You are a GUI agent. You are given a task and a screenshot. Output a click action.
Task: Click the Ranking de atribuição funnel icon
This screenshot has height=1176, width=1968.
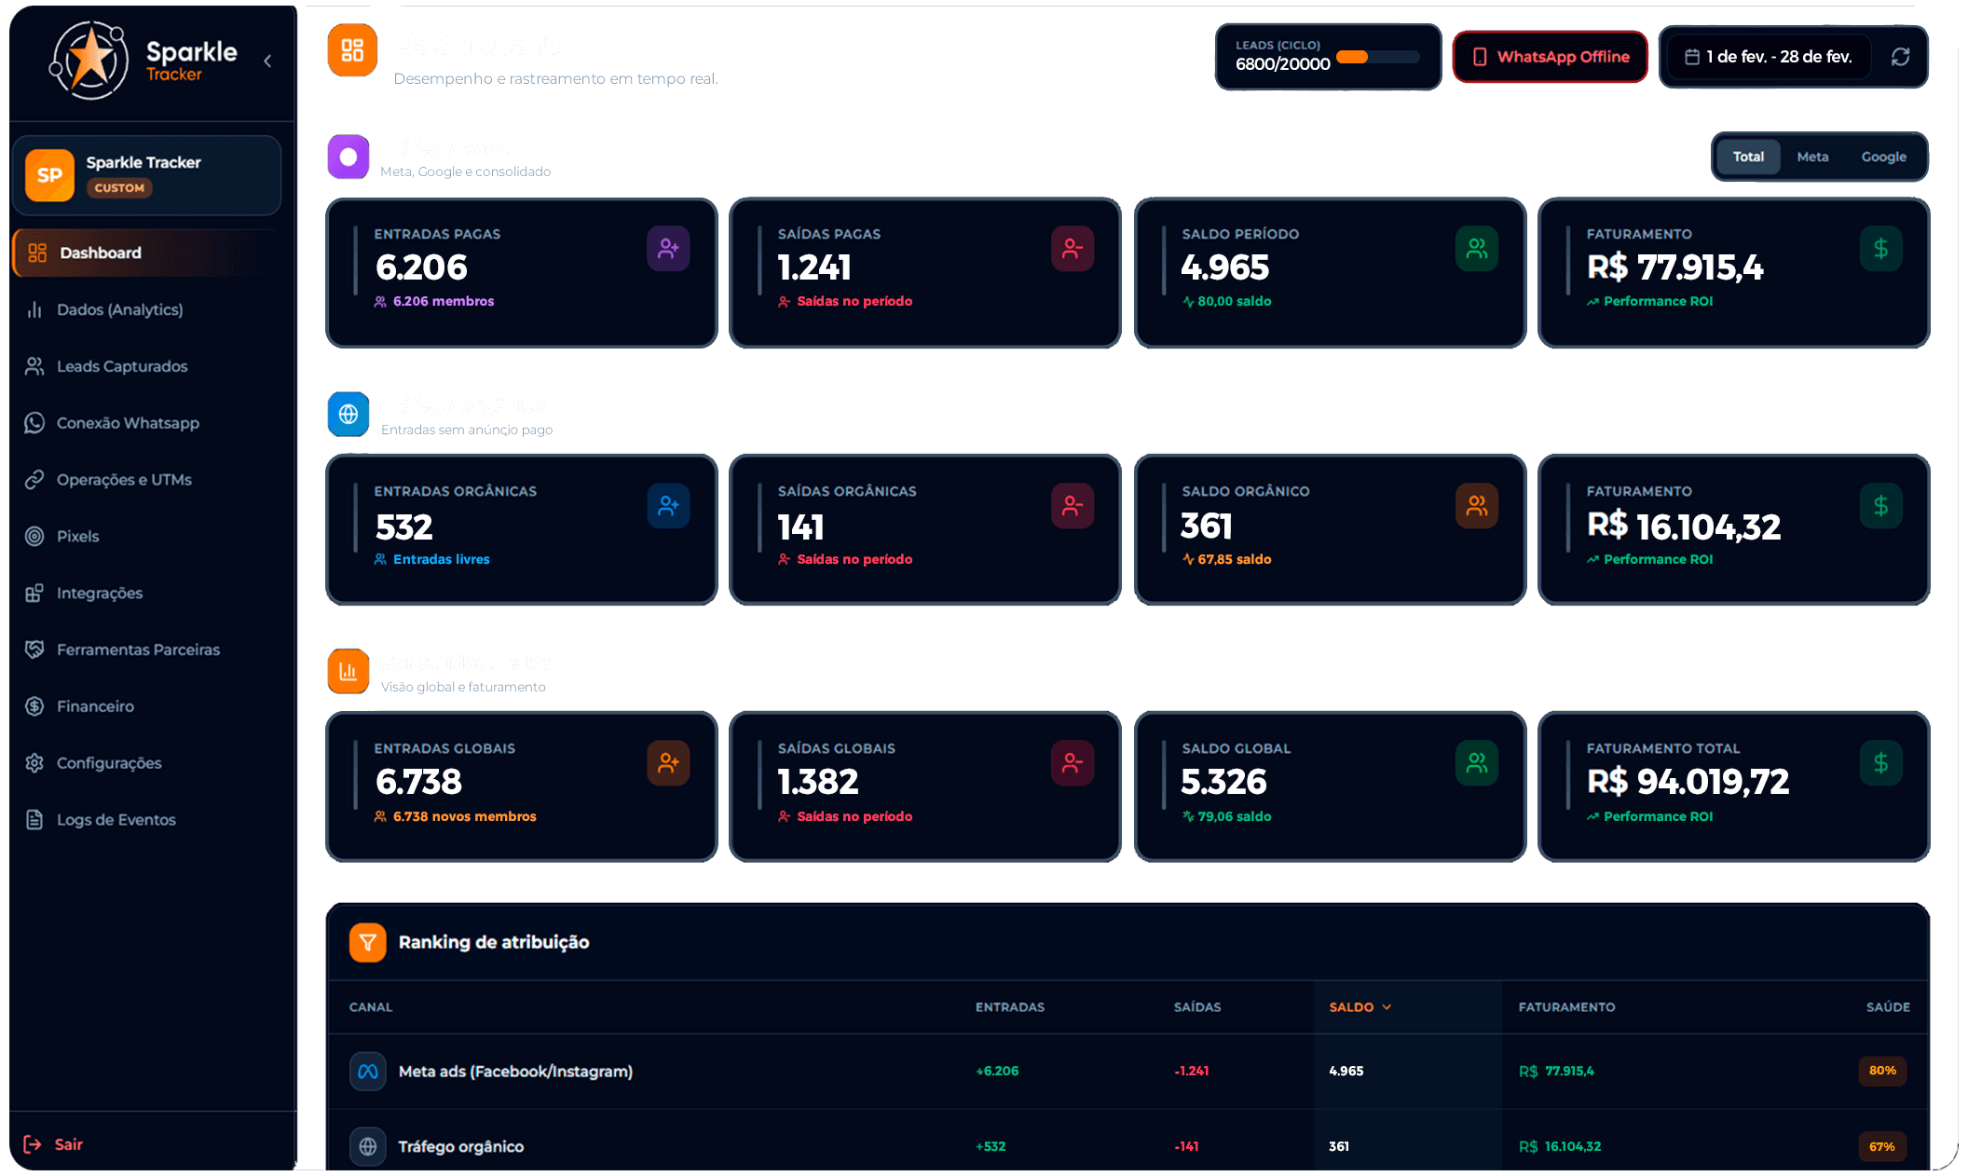(367, 942)
